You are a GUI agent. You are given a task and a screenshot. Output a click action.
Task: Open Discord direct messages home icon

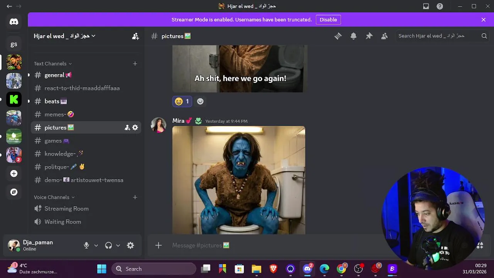tap(14, 22)
